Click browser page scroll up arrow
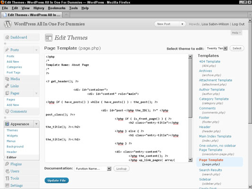The width and height of the screenshot is (252, 189). pos(250,20)
